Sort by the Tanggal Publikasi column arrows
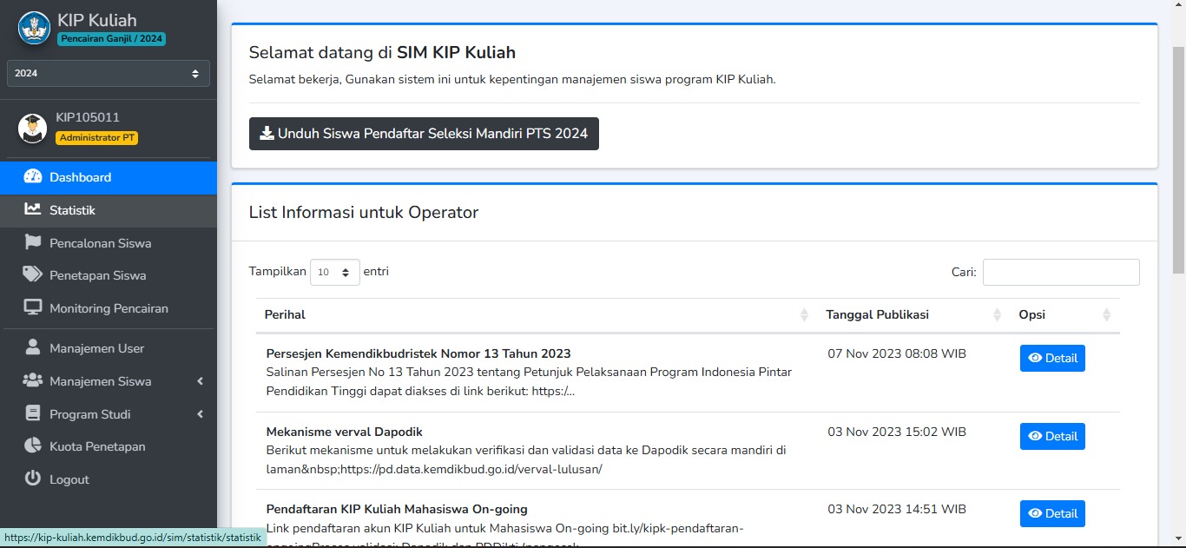This screenshot has width=1186, height=548. point(997,314)
